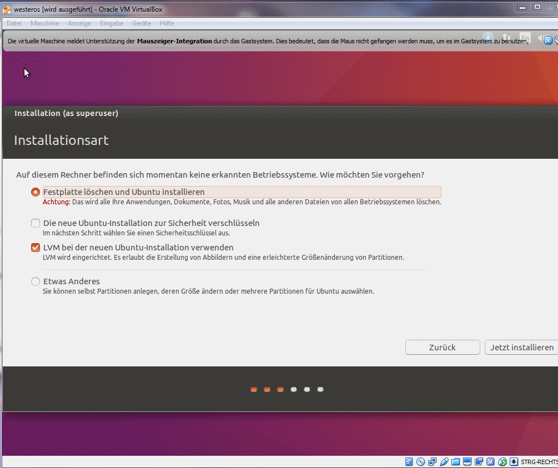Click the keyboard capture arrow status icon
The width and height of the screenshot is (558, 468).
pyautogui.click(x=514, y=462)
